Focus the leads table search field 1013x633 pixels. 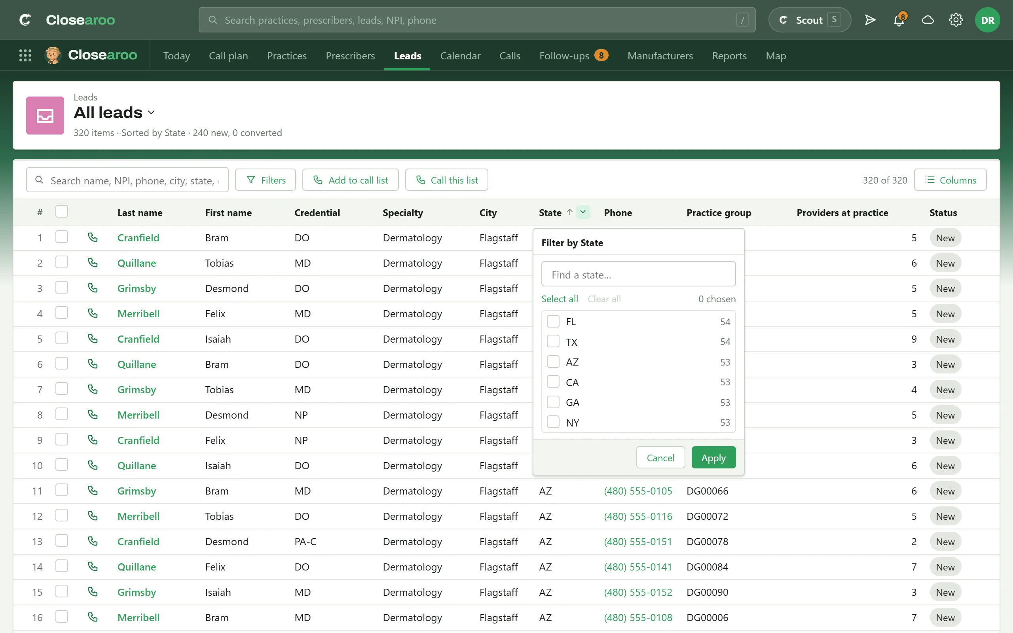[x=127, y=180]
